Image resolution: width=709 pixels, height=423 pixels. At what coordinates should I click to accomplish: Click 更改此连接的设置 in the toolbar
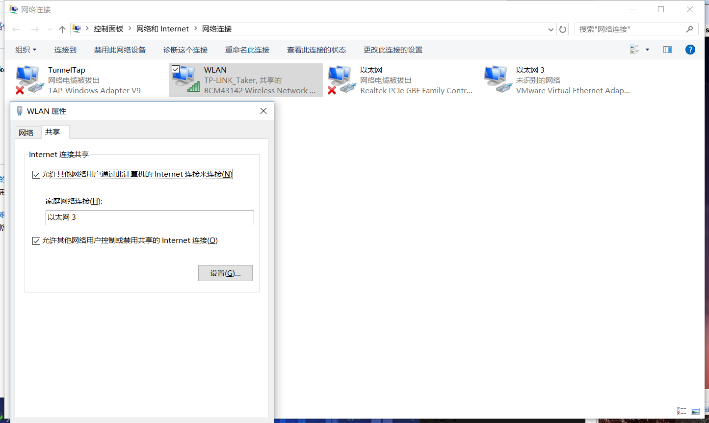(x=393, y=50)
